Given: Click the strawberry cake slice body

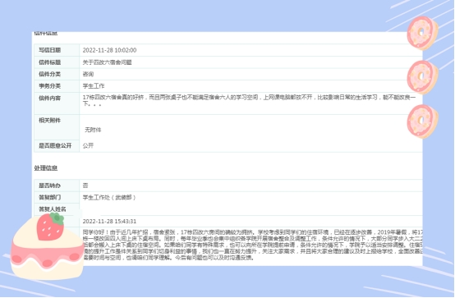Looking at the screenshot, I should pyautogui.click(x=47, y=253).
